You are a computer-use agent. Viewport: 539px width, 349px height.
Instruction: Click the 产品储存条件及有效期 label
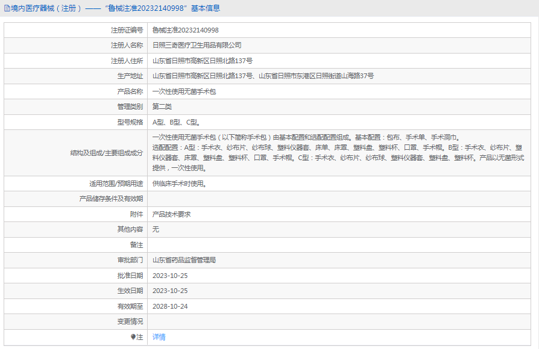[x=111, y=199]
